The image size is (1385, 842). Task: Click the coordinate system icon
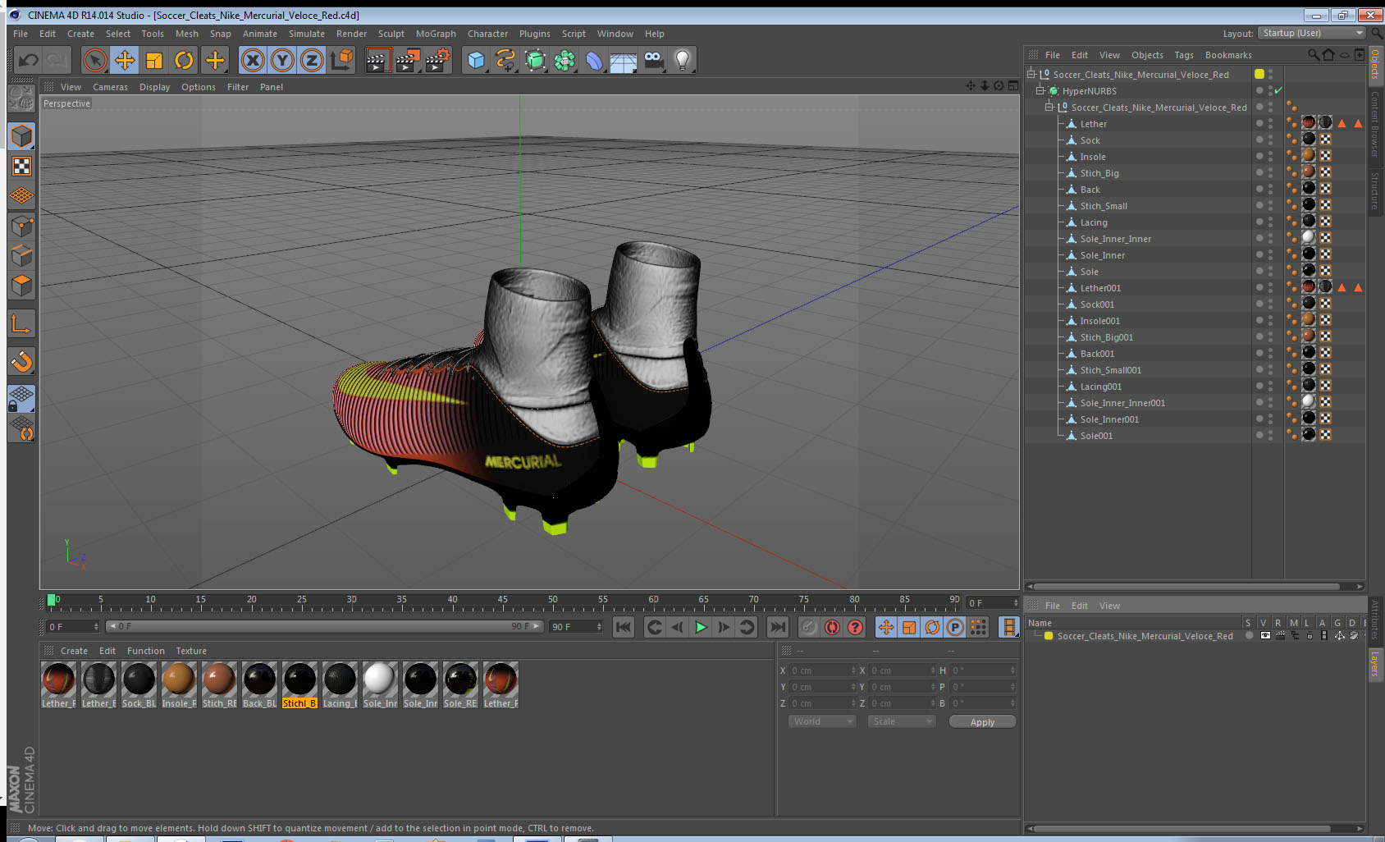pos(341,60)
